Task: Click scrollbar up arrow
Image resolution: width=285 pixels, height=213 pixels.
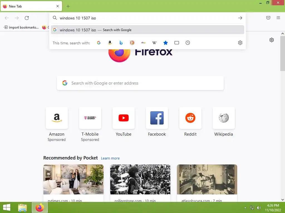Action: (282, 34)
